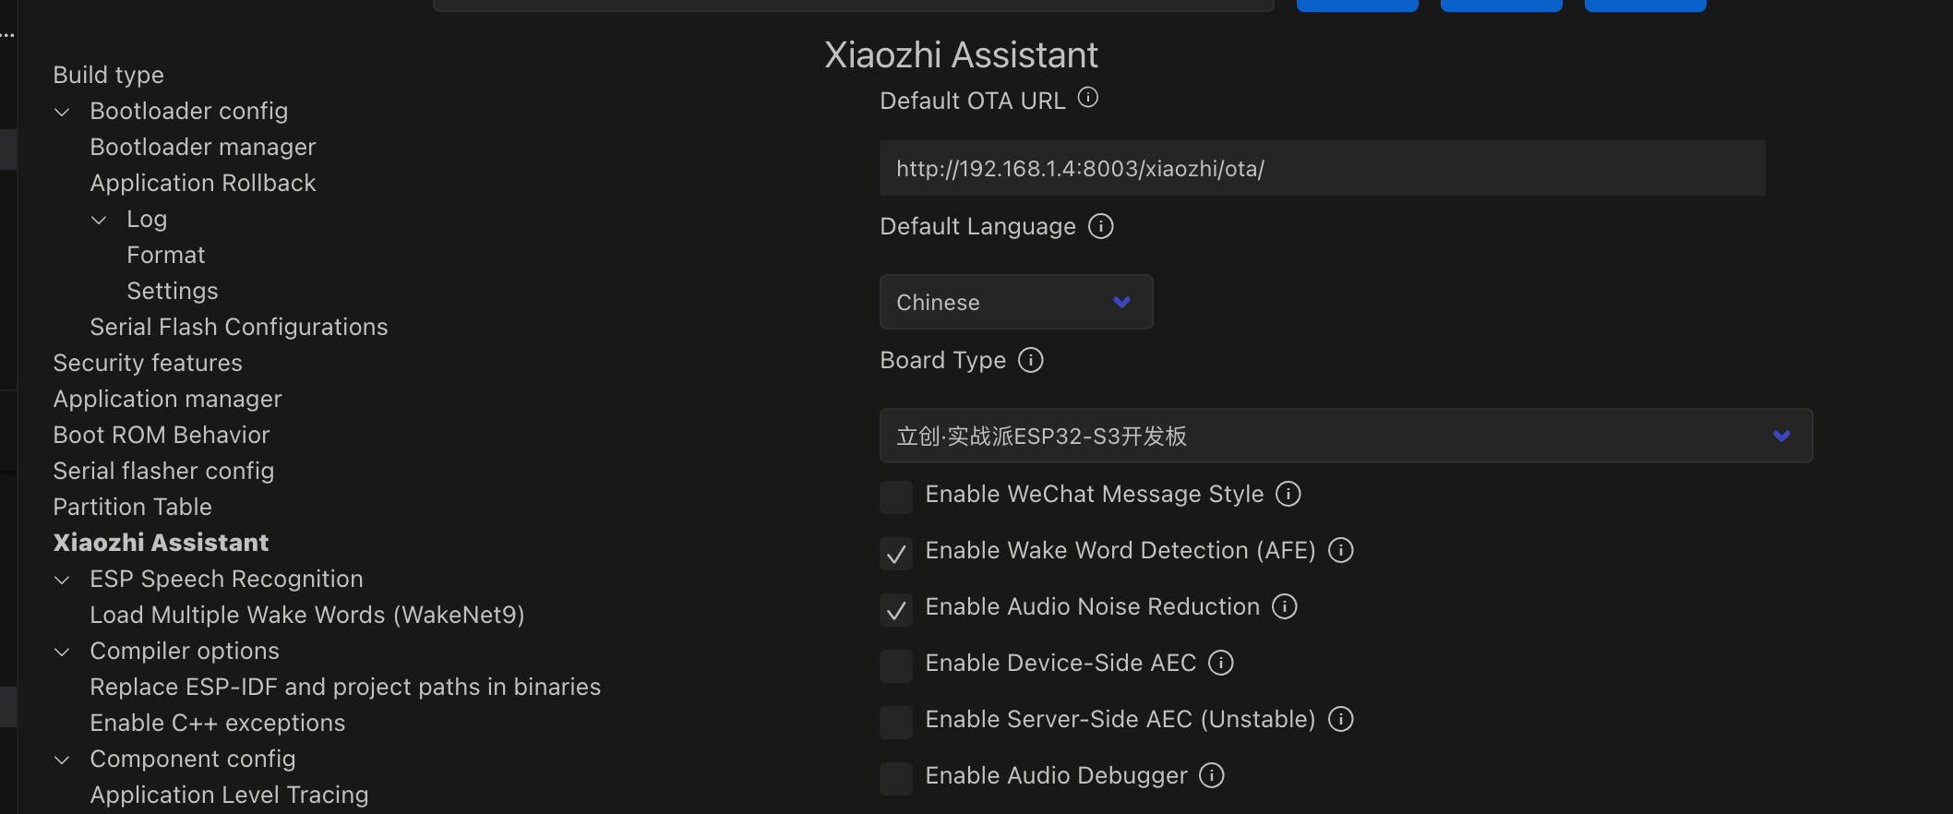This screenshot has height=814, width=1953.
Task: Open Partition Table section
Action: [133, 507]
